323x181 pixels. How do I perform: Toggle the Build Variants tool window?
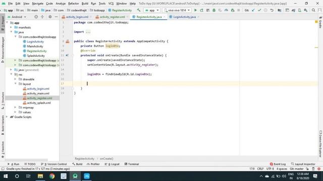point(3,125)
